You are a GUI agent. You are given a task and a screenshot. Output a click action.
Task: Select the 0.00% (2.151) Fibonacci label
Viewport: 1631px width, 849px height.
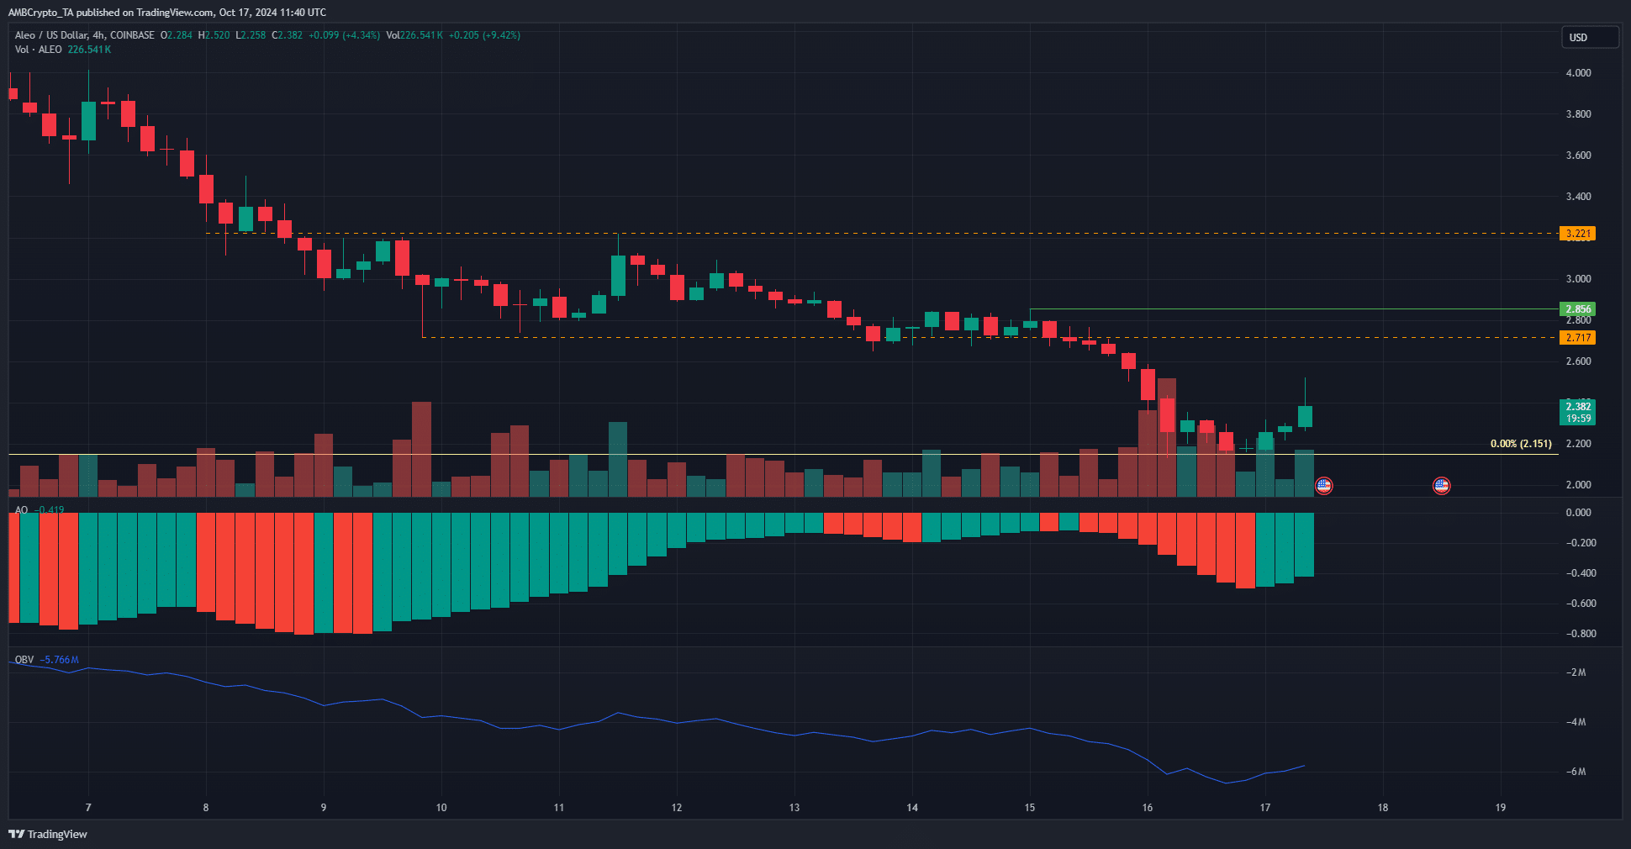1521,444
